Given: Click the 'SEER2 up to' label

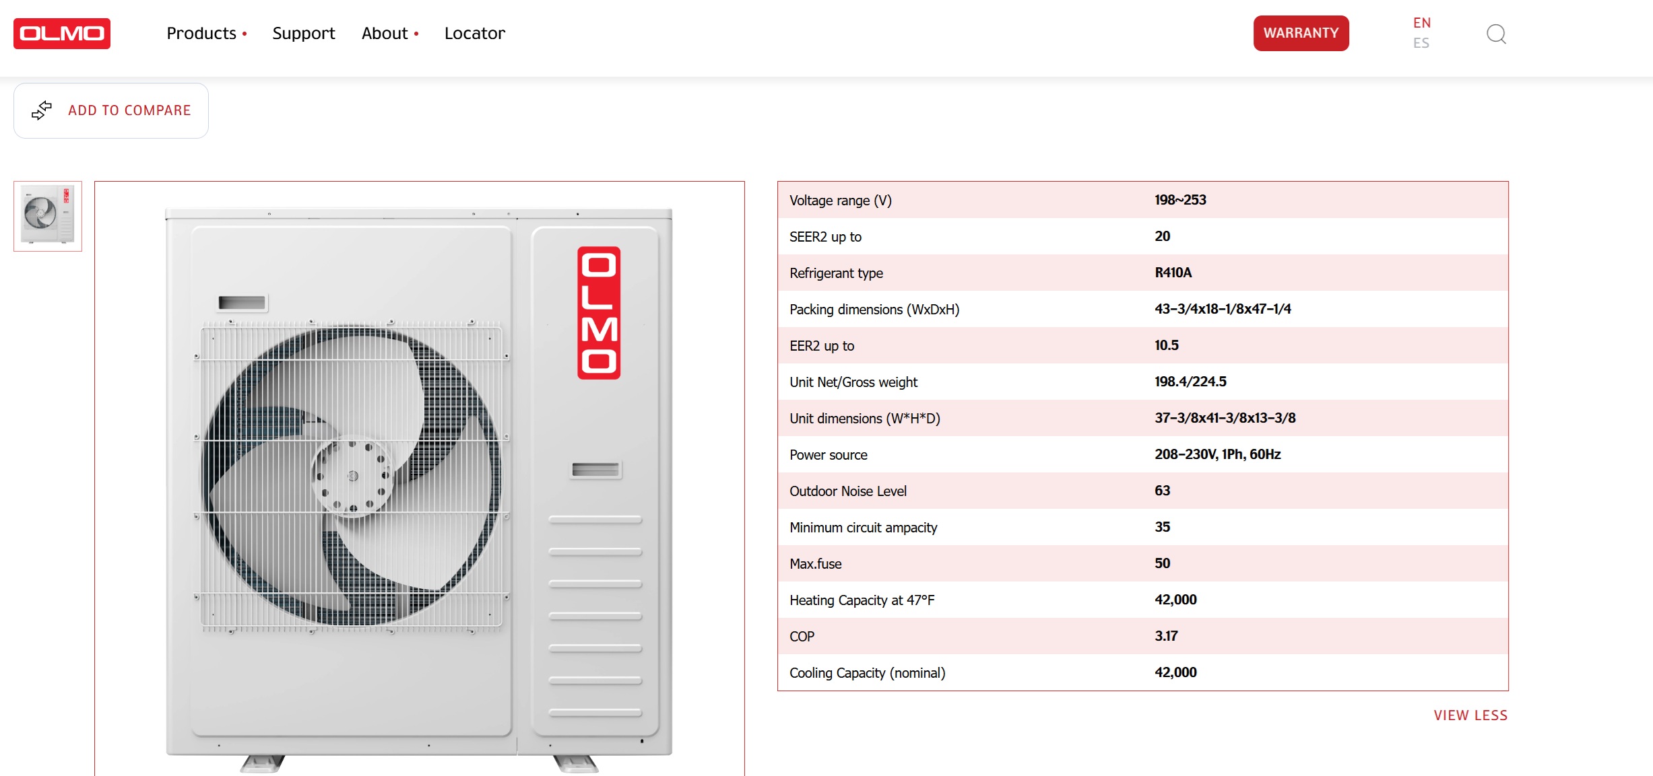Looking at the screenshot, I should pyautogui.click(x=825, y=237).
